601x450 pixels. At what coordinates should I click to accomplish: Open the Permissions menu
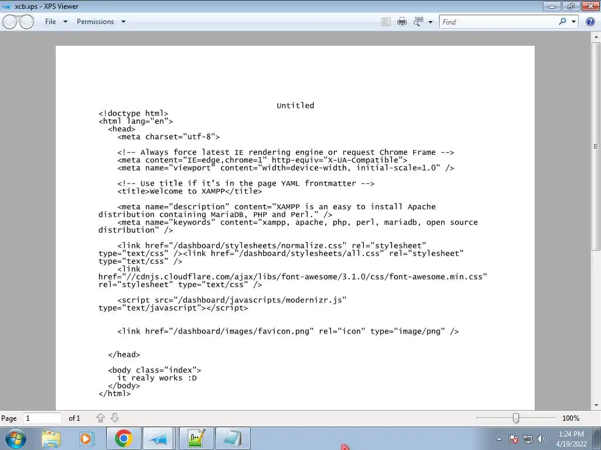pyautogui.click(x=95, y=22)
